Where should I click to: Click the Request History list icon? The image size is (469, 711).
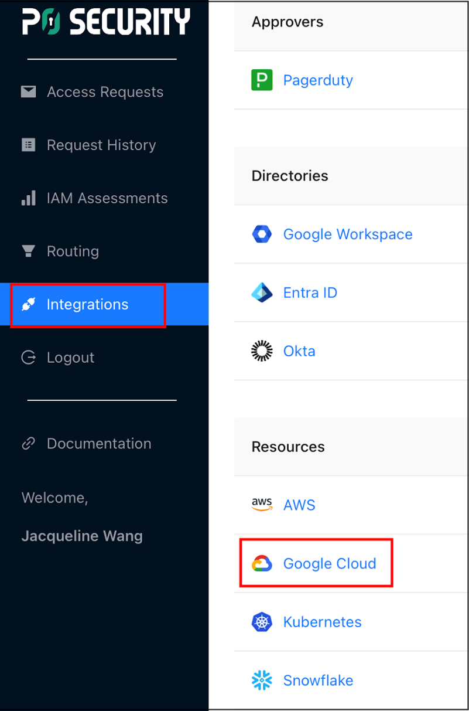pyautogui.click(x=29, y=145)
